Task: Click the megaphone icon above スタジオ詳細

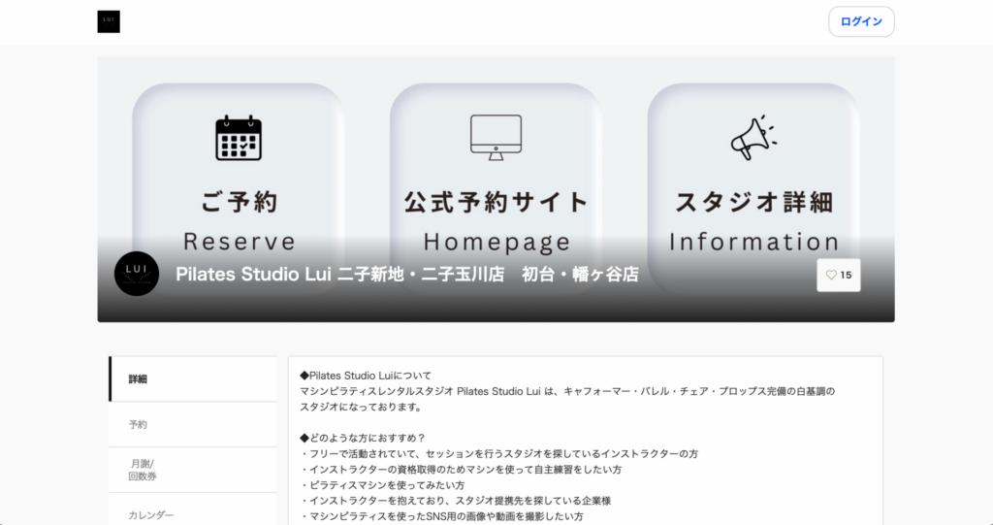Action: point(753,138)
